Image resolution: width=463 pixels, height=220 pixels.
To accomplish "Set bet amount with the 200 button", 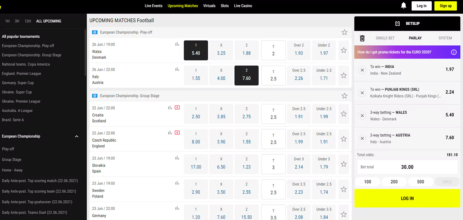I will coord(394,182).
